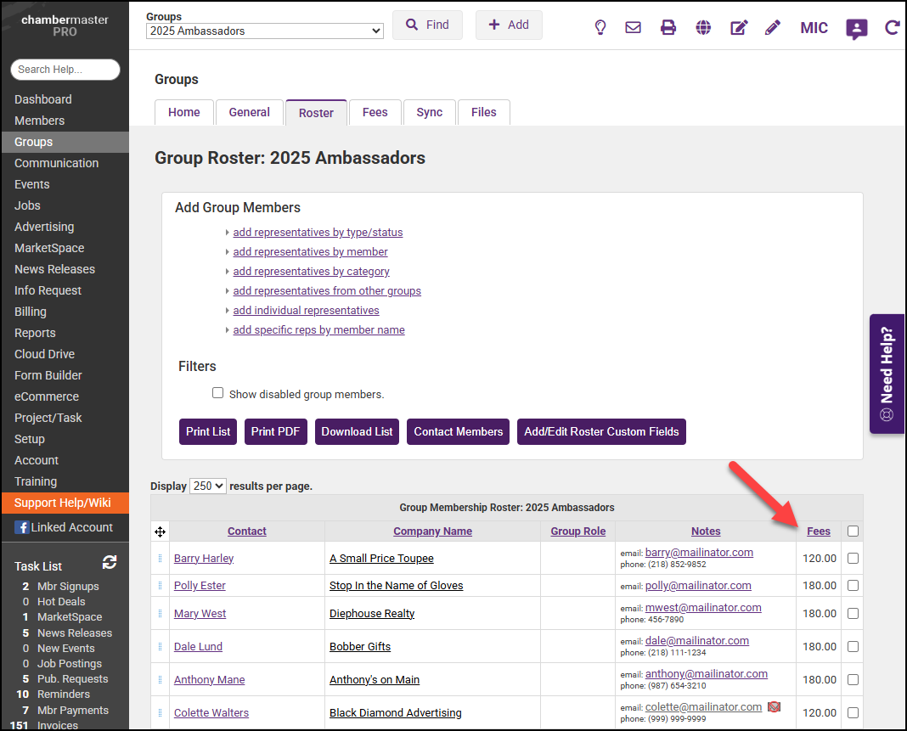
Task: Click the move arrows icon in roster header
Action: (x=160, y=531)
